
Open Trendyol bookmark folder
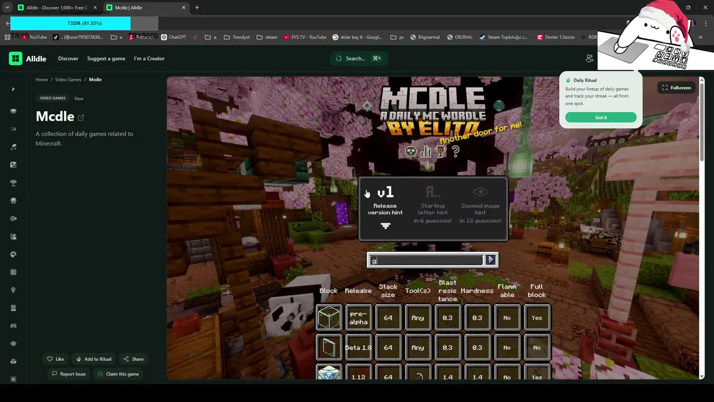(x=237, y=37)
